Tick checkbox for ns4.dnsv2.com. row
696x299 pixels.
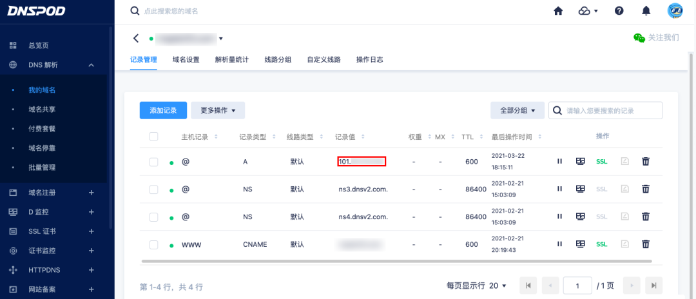pyautogui.click(x=153, y=217)
